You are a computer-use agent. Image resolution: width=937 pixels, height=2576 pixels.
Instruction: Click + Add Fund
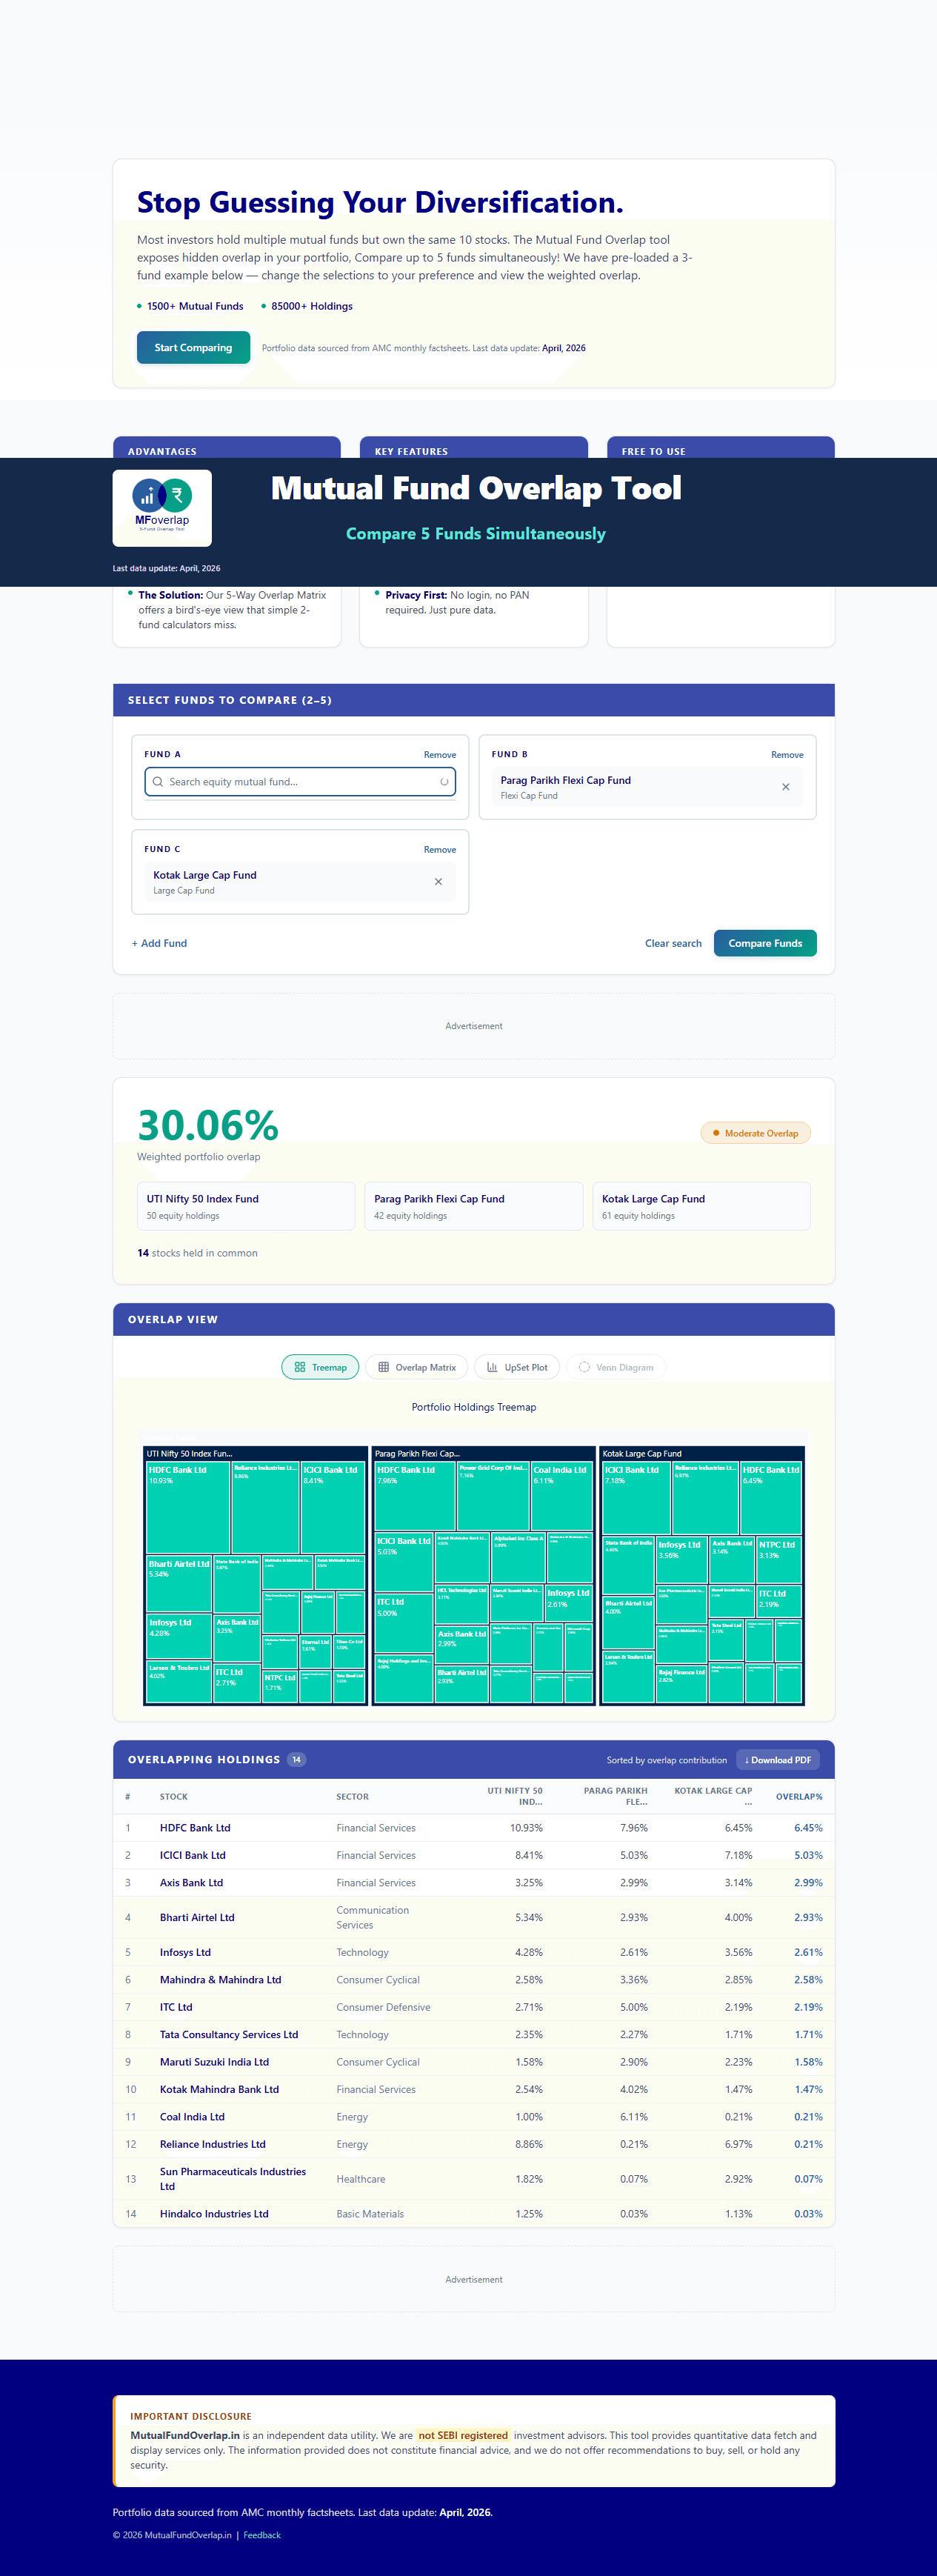pyautogui.click(x=159, y=943)
